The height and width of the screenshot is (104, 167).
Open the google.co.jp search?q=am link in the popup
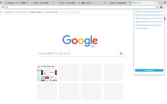[149, 18]
